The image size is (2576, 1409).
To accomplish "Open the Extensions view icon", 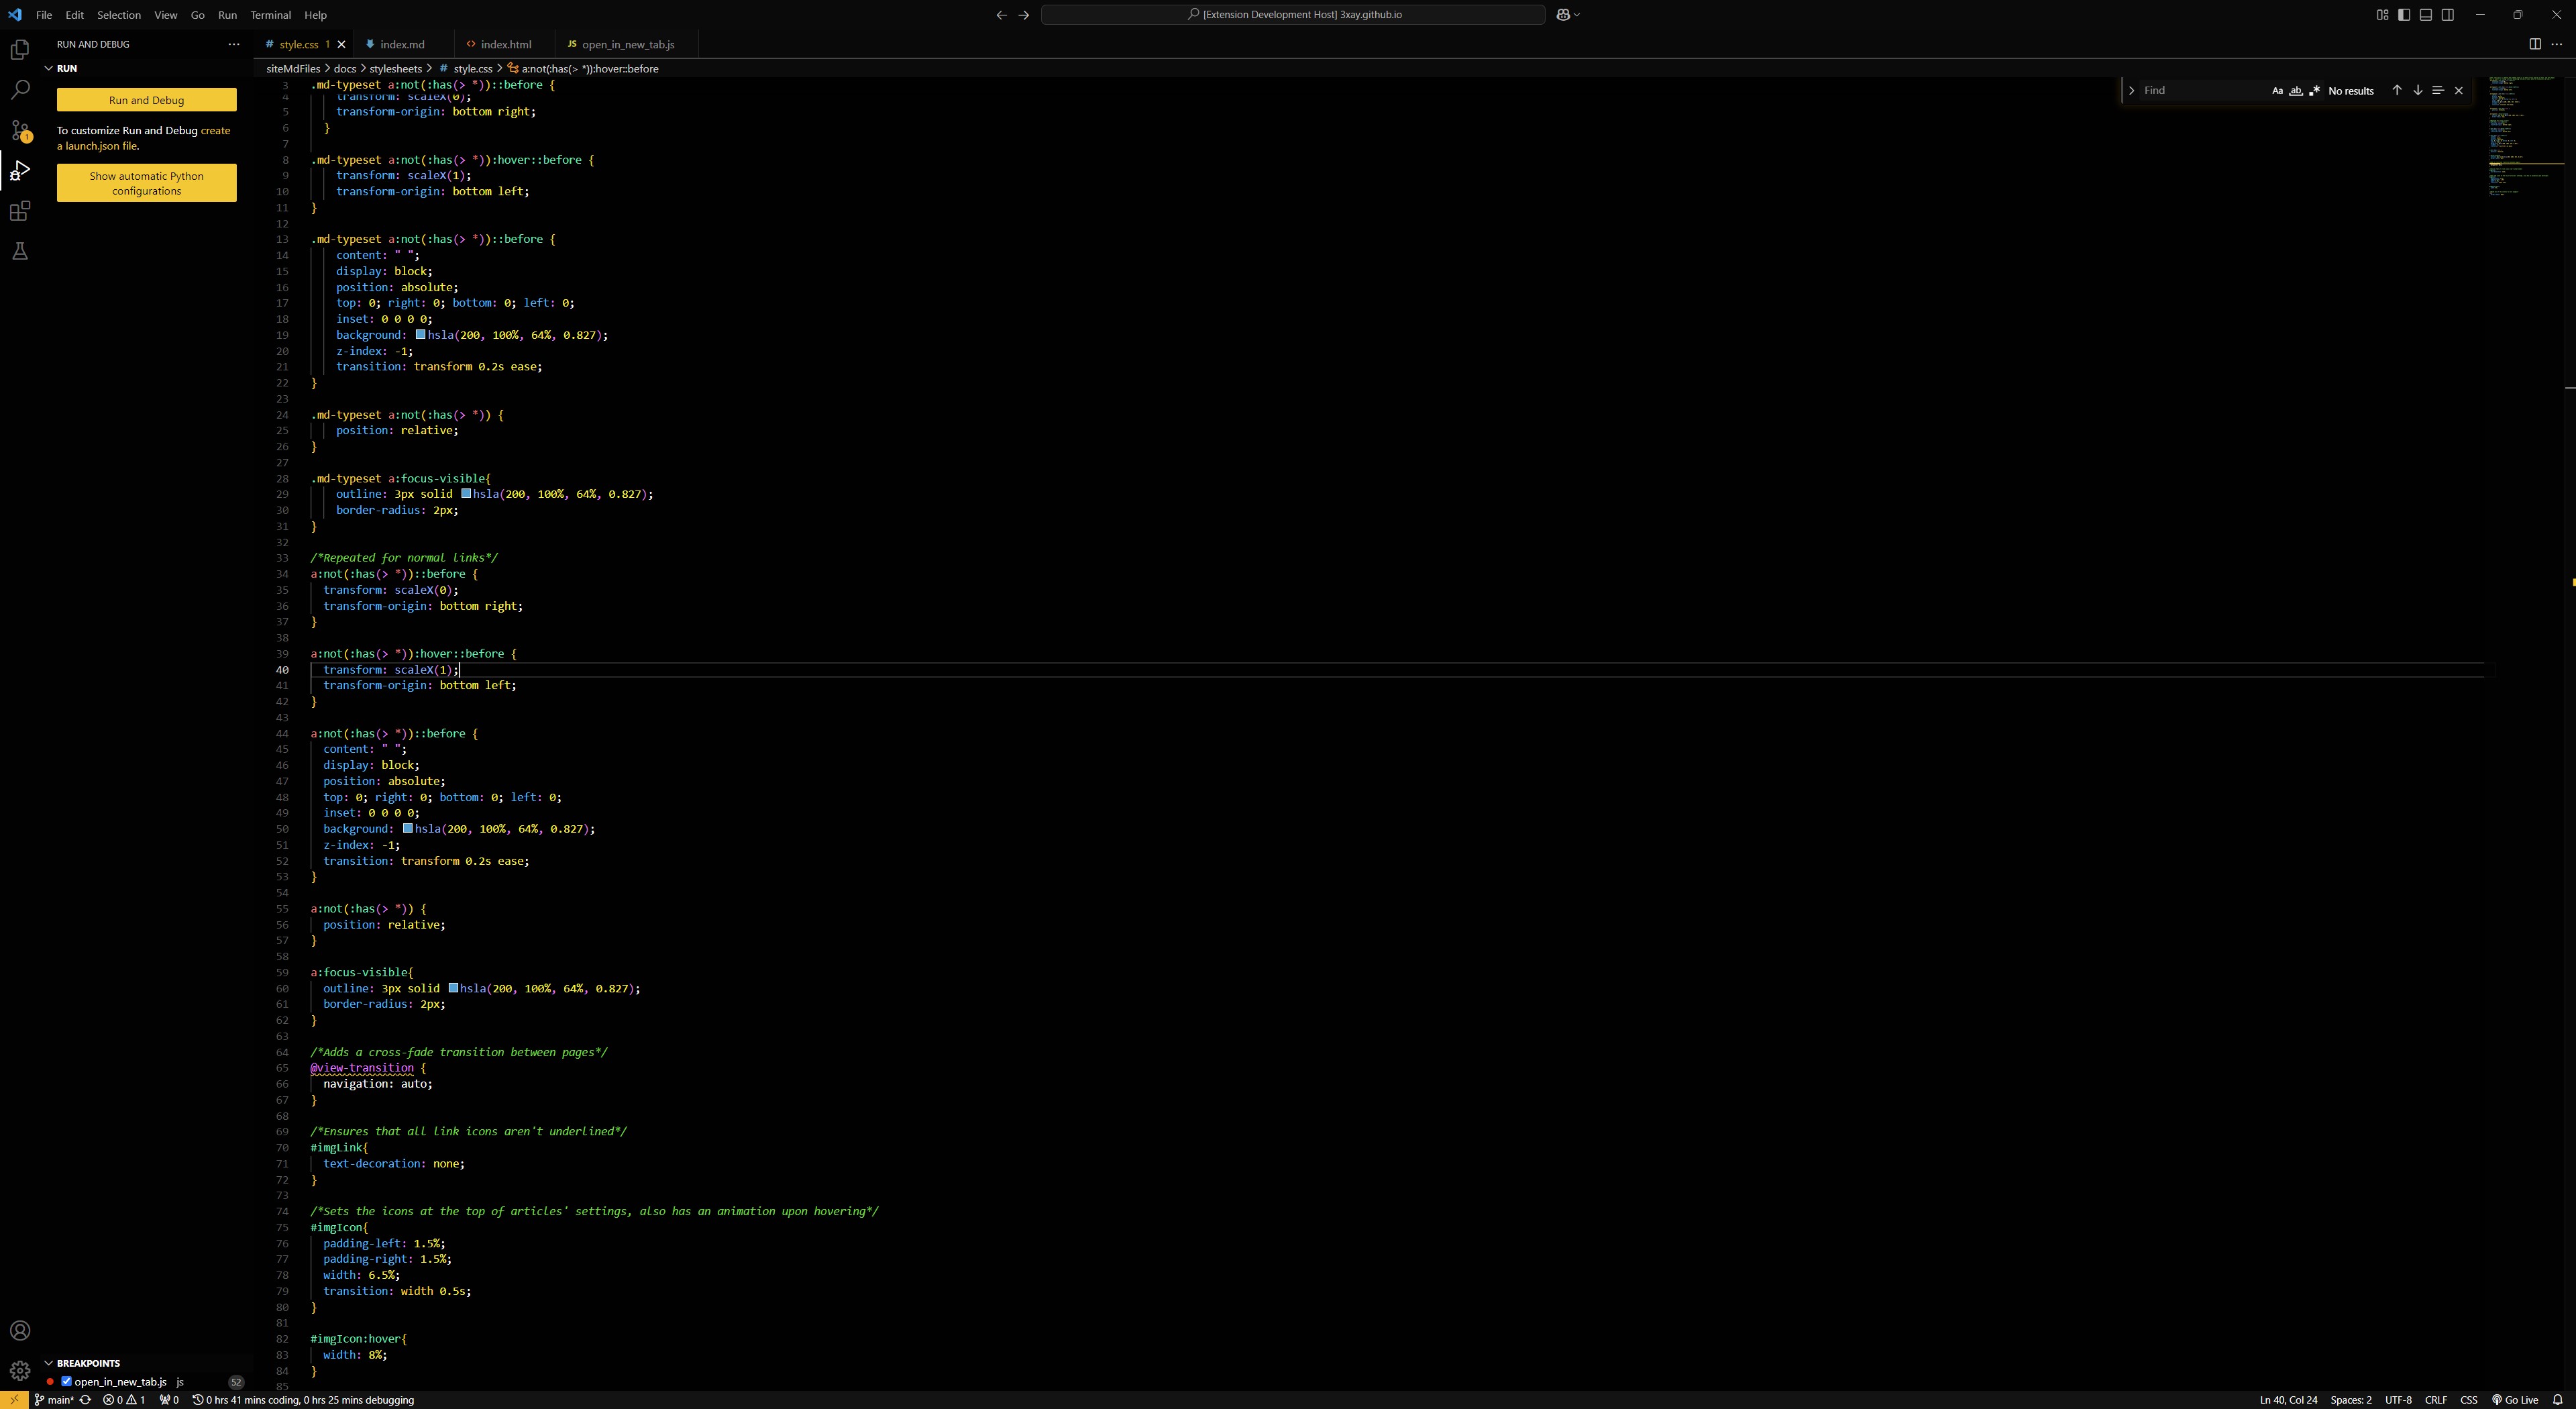I will (20, 211).
